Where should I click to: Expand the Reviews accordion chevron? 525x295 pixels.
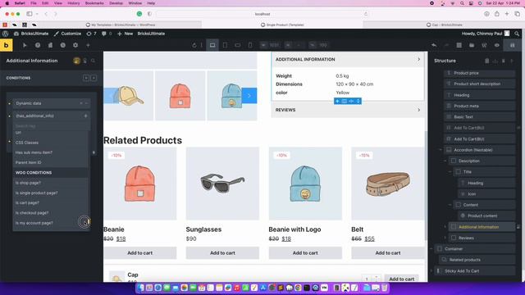pos(418,110)
